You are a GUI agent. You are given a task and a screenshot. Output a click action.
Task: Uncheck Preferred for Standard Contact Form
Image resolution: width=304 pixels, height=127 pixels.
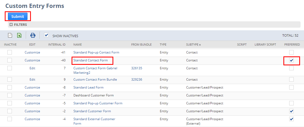(x=291, y=60)
